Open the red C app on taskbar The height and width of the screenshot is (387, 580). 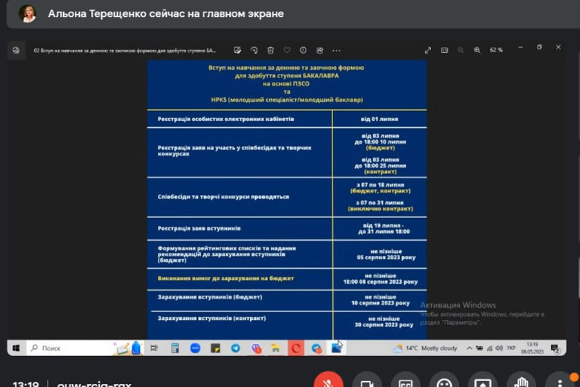pyautogui.click(x=296, y=348)
